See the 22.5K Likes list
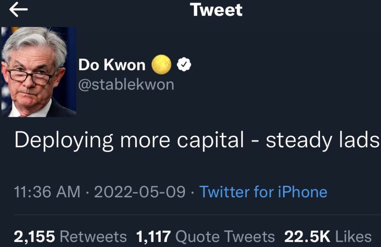Viewport: 381px width, 247px height. pyautogui.click(x=328, y=237)
